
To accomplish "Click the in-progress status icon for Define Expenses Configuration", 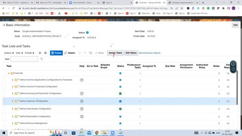I will click(120, 101).
